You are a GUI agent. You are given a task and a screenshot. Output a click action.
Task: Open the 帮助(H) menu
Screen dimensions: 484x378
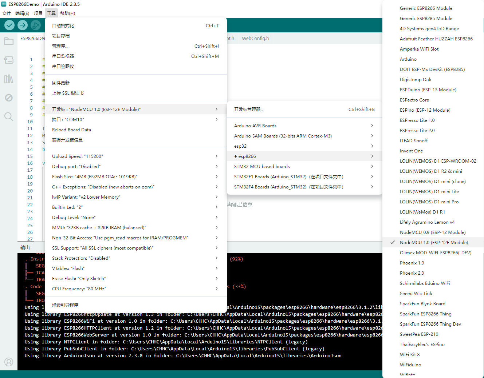click(67, 13)
